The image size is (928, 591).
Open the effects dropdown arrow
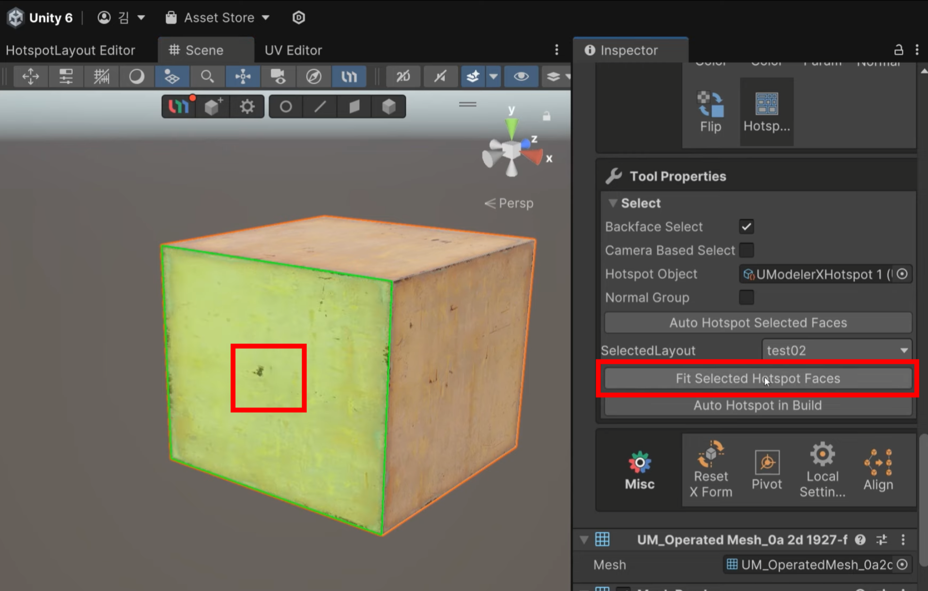[x=494, y=77]
